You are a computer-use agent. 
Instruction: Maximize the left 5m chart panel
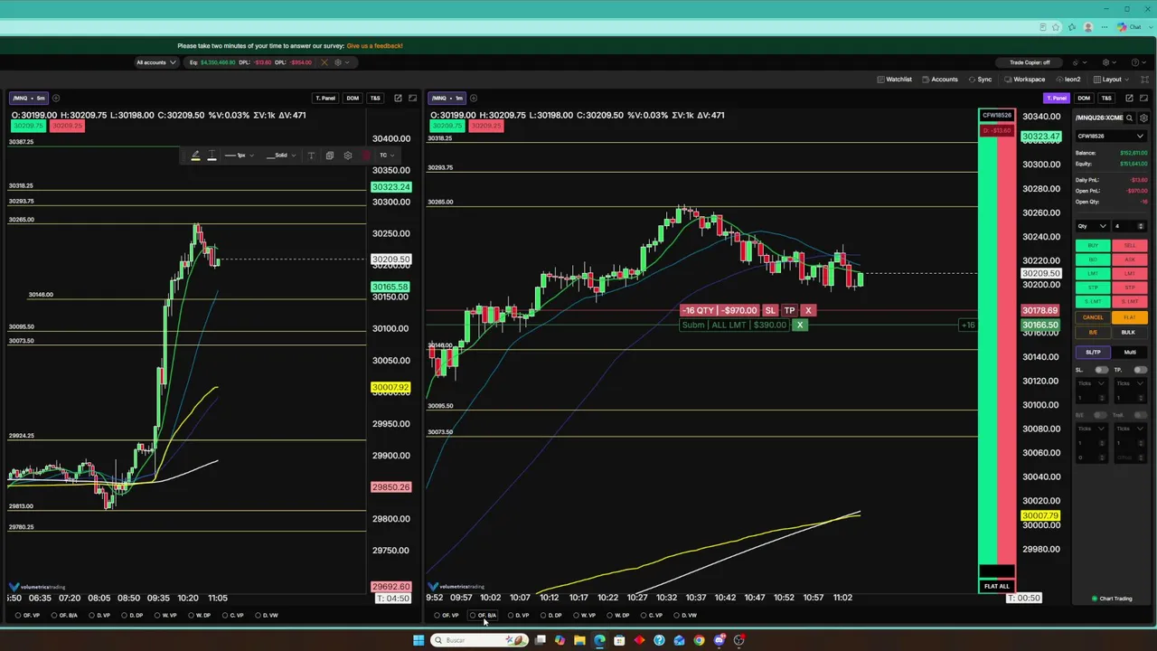pos(413,98)
